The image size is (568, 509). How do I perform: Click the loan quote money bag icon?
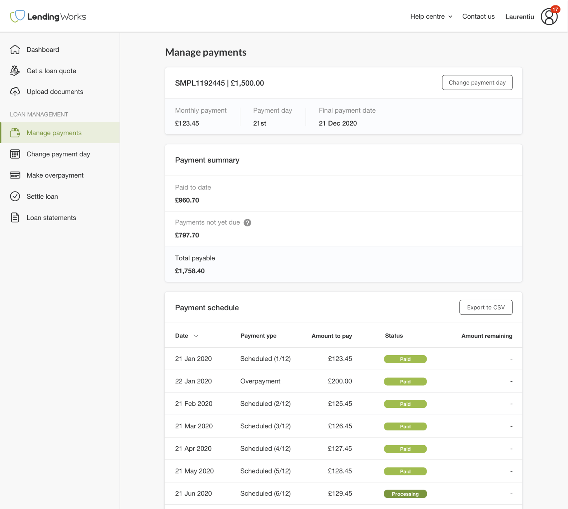[15, 71]
